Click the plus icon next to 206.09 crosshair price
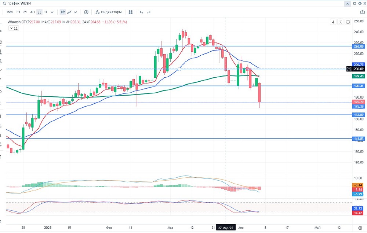 [x=349, y=69]
